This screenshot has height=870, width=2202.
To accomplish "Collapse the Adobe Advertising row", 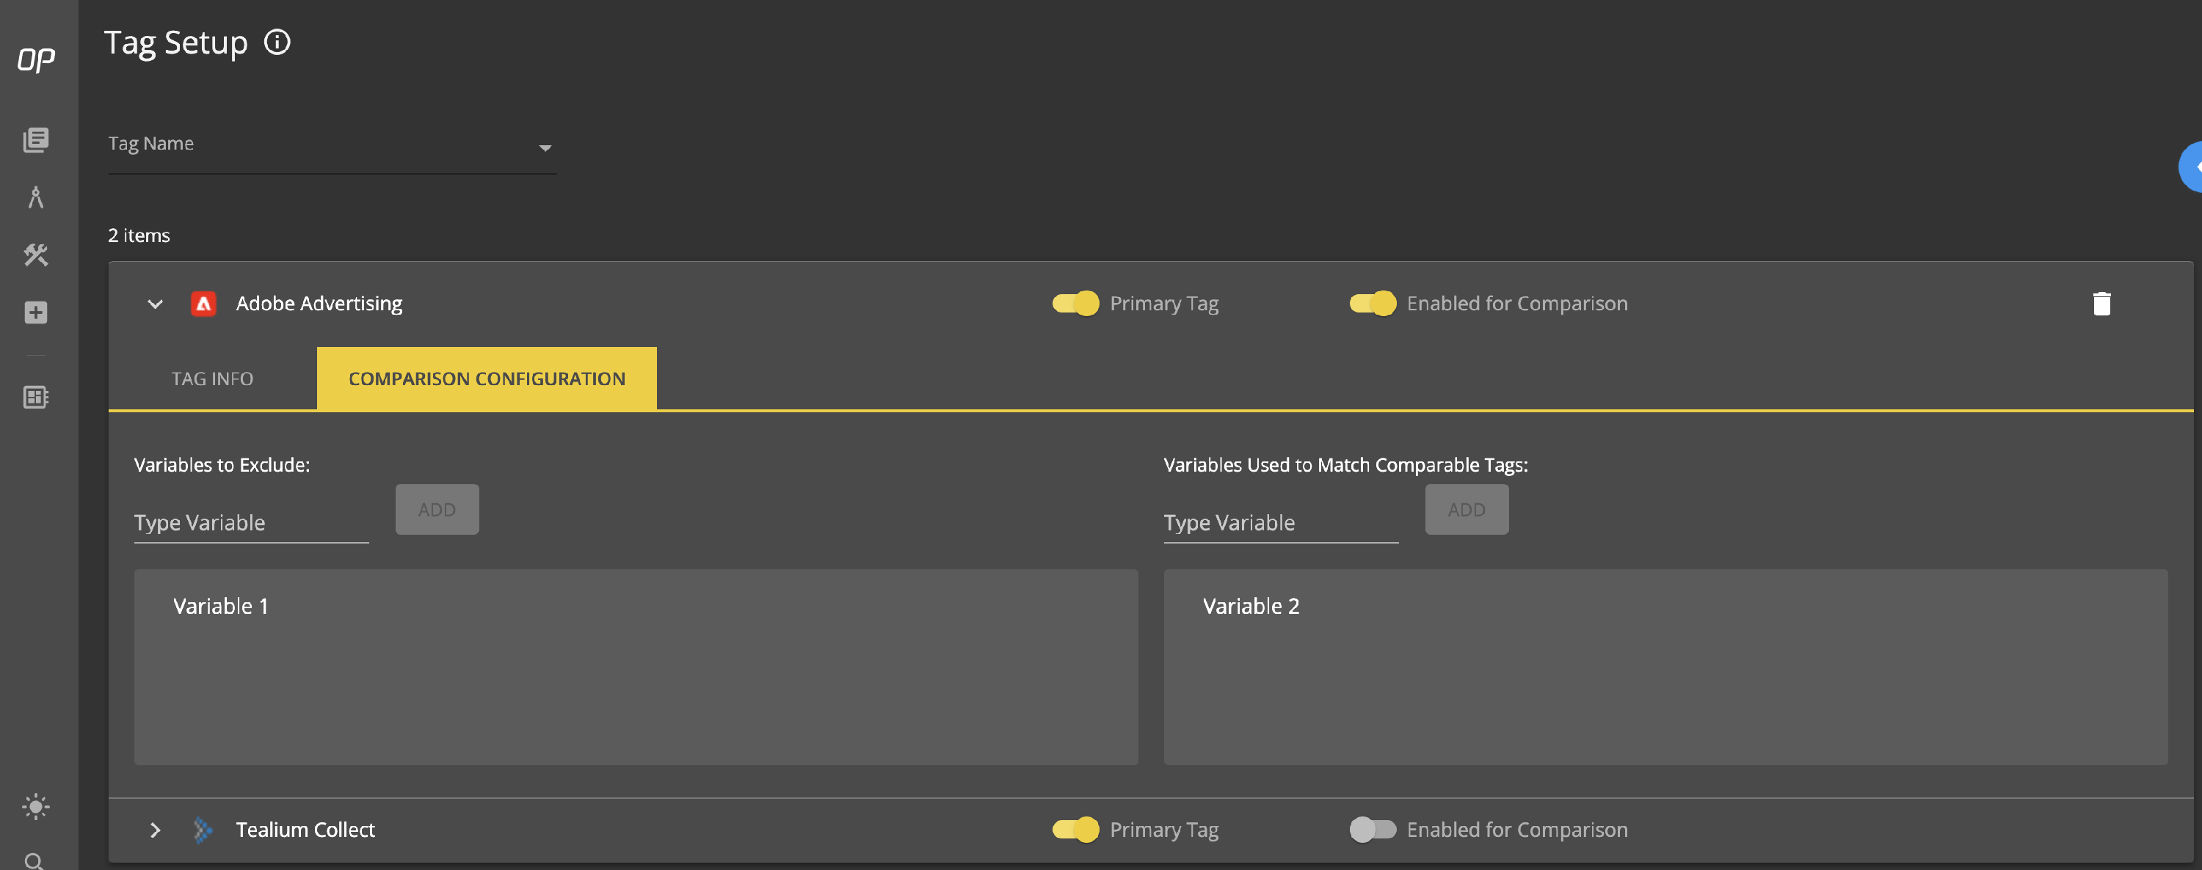I will coord(155,304).
